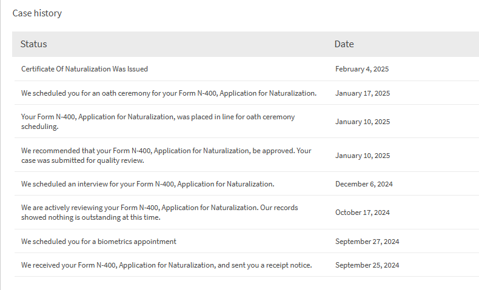Viewport: 479px width, 290px height.
Task: Click the Case history heading
Action: pyautogui.click(x=37, y=13)
